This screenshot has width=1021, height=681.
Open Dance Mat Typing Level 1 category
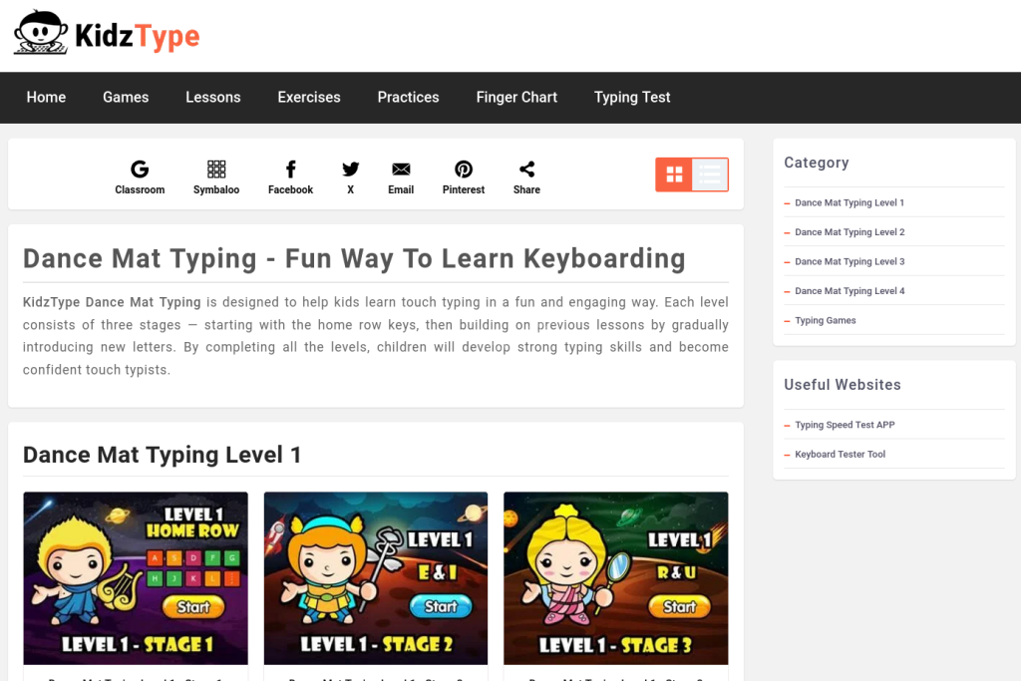click(x=850, y=202)
